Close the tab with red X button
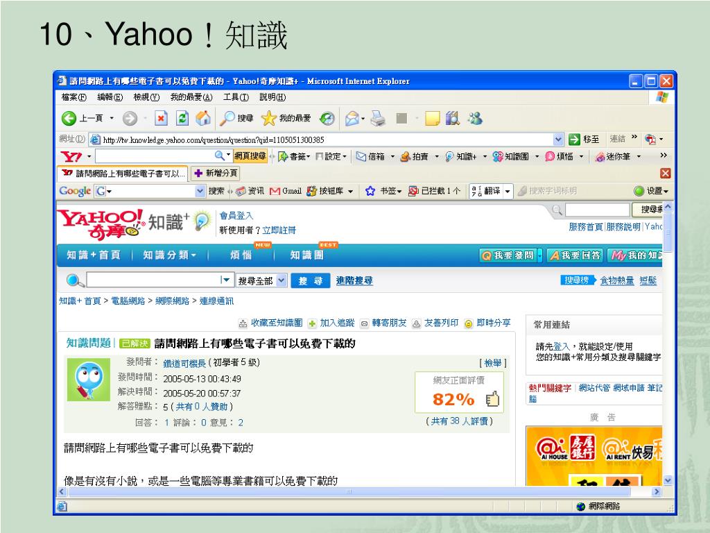 tap(665, 173)
